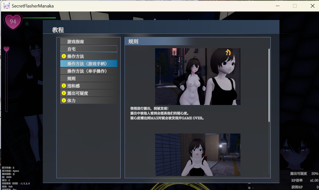The width and height of the screenshot is (319, 190).
Task: Select the 露出可疑度 tutorial topic
Action: coord(89,93)
